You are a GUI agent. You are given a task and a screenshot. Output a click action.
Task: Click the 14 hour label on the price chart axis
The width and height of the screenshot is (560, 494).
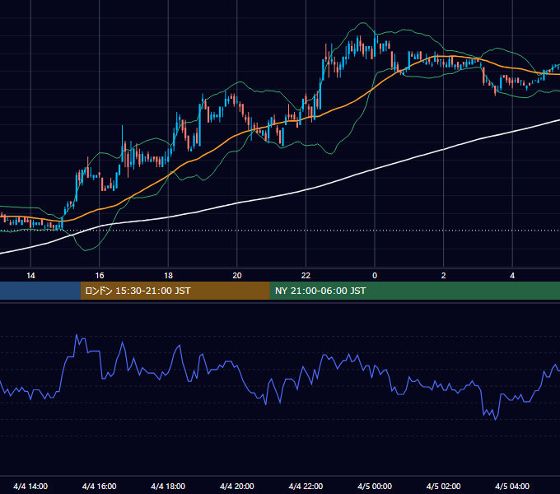30,276
